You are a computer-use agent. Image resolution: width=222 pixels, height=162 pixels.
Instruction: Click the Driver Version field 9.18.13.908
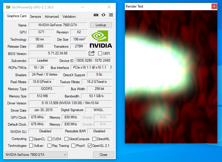[70, 103]
